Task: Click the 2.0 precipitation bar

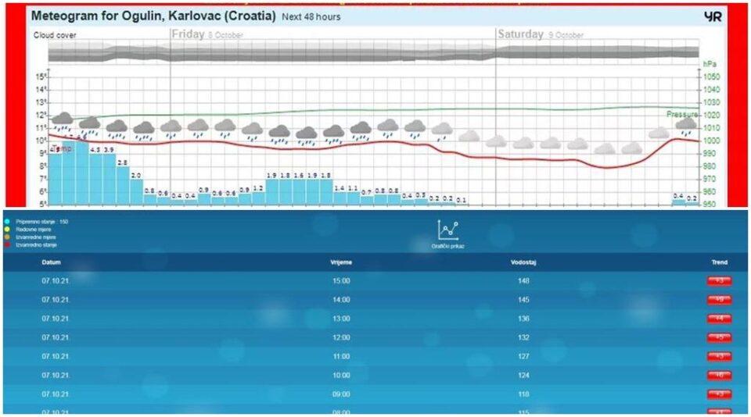Action: (x=136, y=192)
